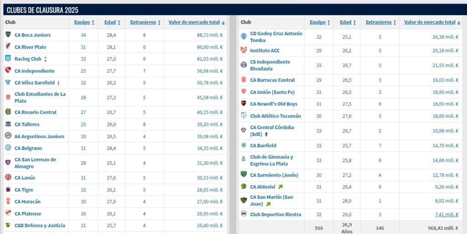The height and width of the screenshot is (234, 467).
Task: Click CA Banfield squad size 33
Action: 319,146
